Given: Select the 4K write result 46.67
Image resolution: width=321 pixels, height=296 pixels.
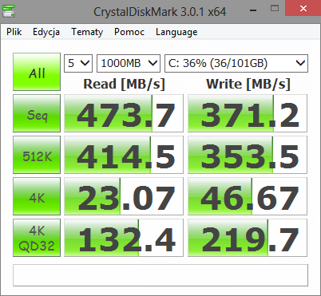Looking at the screenshot, I should pos(248,196).
